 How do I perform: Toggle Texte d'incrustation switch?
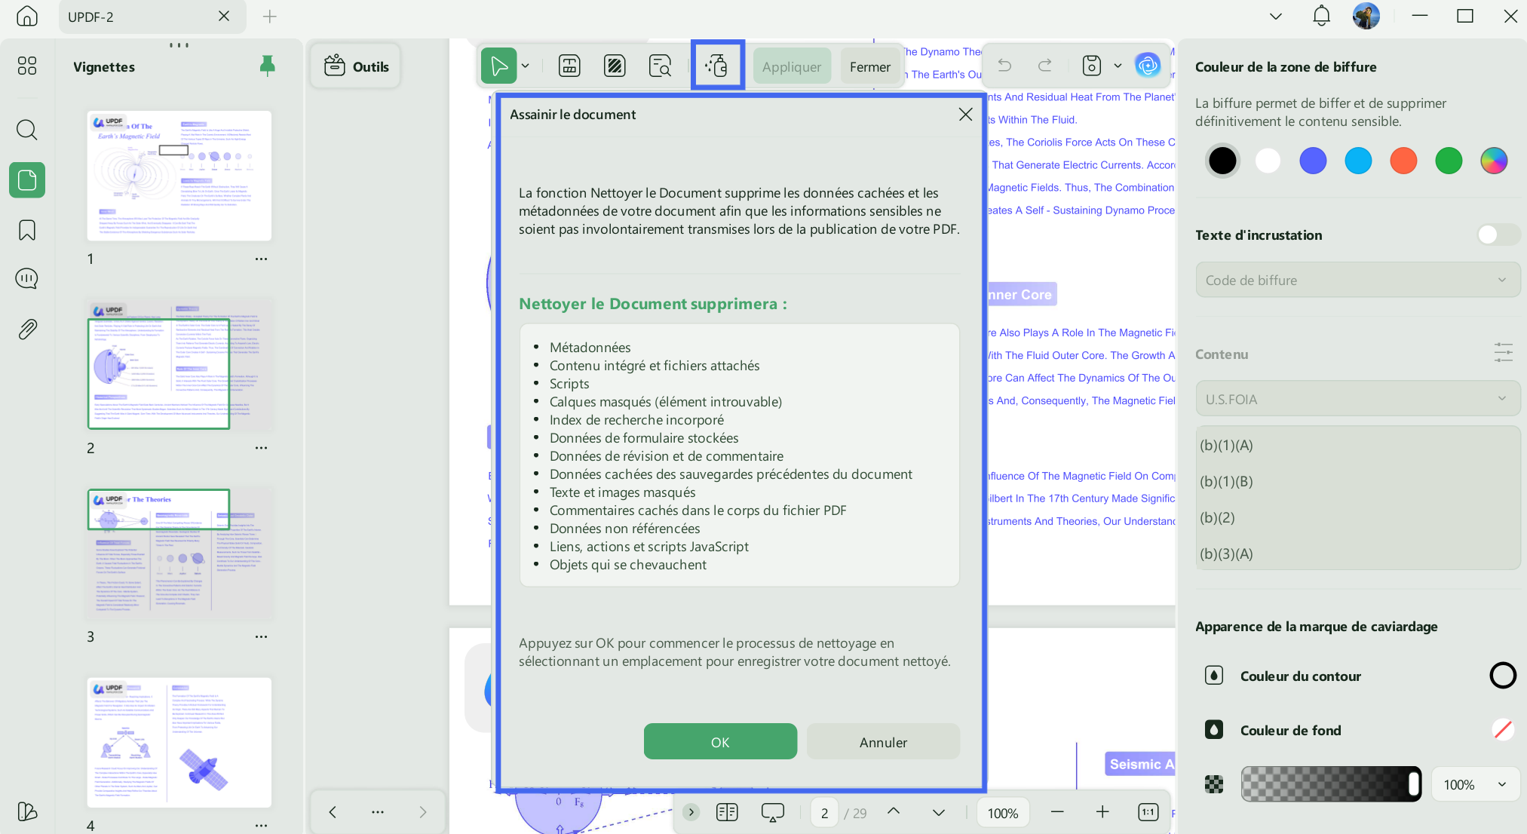click(x=1498, y=235)
